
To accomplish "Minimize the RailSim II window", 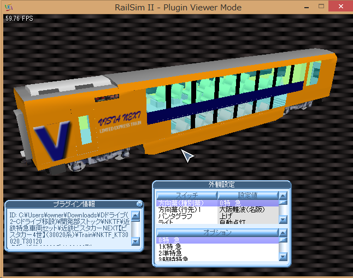I will coord(307,7).
